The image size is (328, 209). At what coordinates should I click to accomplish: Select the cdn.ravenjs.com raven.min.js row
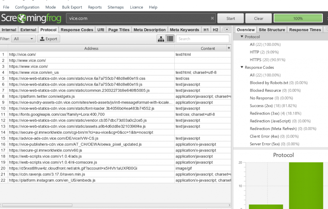pos(115,174)
